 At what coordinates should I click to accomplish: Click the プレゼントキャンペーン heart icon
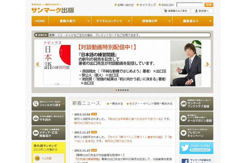click(x=183, y=133)
